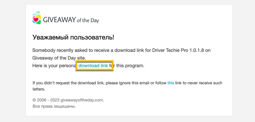
Task: Click the giveawayoftheday.com footer text
Action: 82,100
